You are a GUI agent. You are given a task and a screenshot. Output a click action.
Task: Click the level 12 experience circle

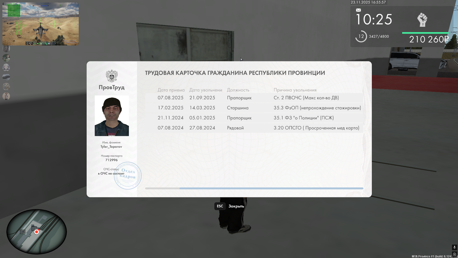click(x=361, y=36)
